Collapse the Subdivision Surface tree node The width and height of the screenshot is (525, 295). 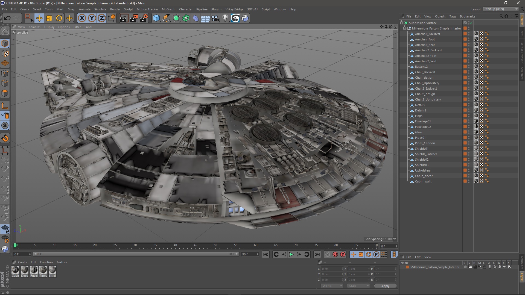tap(402, 23)
